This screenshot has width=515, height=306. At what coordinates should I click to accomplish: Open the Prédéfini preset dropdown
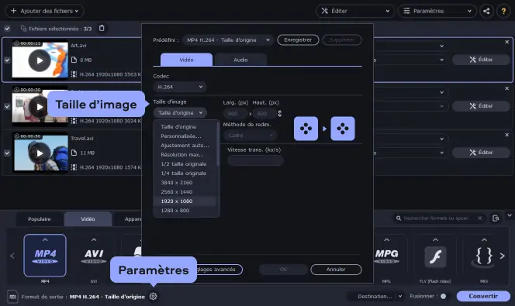tap(228, 40)
